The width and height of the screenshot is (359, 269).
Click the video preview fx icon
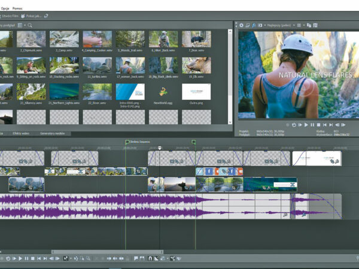pos(254,26)
